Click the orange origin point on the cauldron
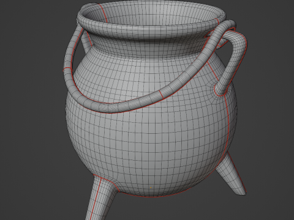 151,188
